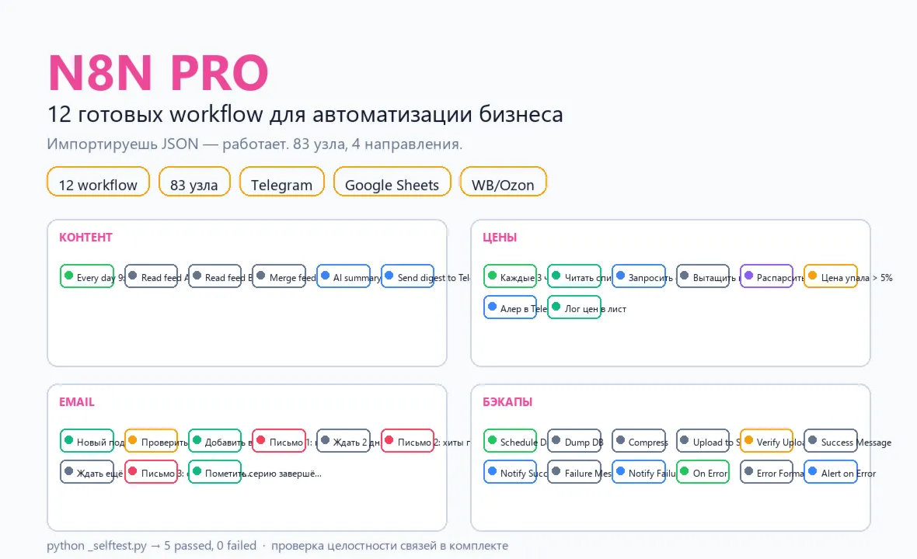Select the 'Пометить серию завершё…' node

click(215, 472)
